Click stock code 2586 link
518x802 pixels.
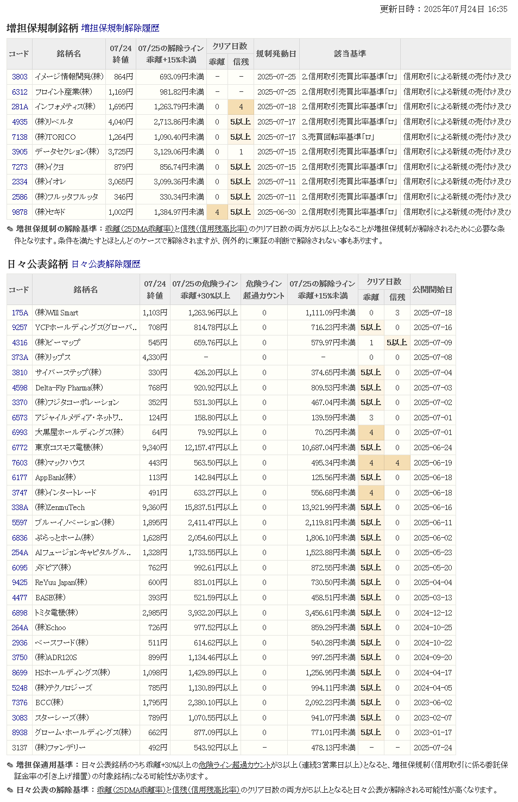pyautogui.click(x=20, y=197)
